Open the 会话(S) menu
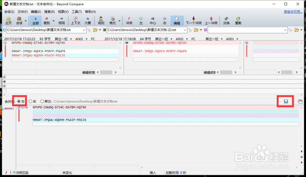Screen dimensions: 306x177 click(x=9, y=12)
